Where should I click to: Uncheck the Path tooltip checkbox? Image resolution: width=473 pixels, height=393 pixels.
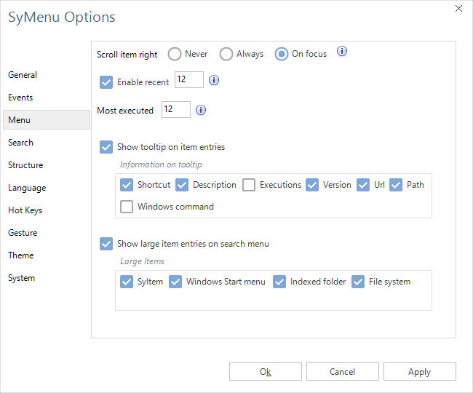(x=396, y=185)
